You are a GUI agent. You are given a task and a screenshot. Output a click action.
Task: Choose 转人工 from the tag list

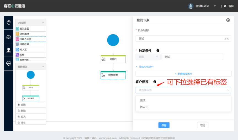pos(183,107)
